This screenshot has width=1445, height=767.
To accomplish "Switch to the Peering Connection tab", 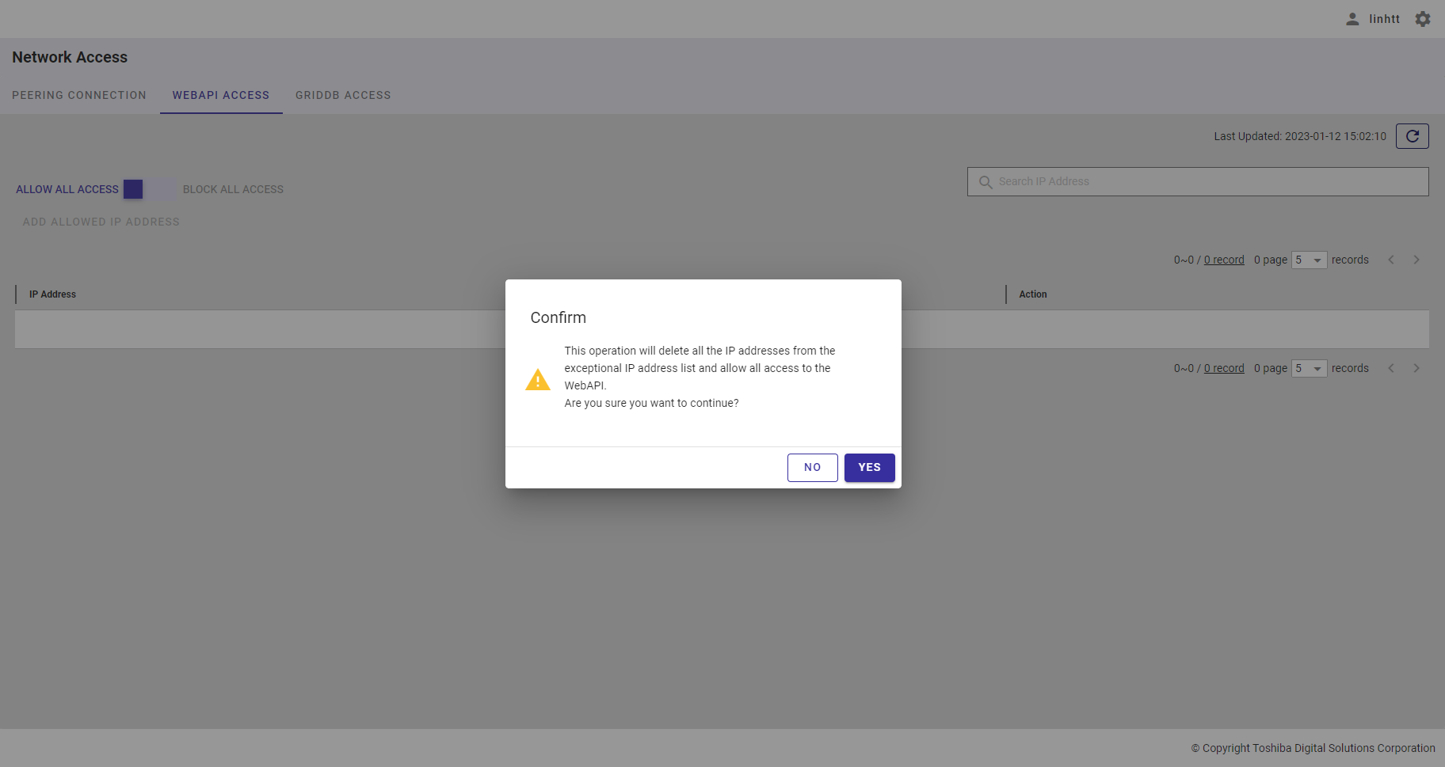I will click(x=79, y=95).
